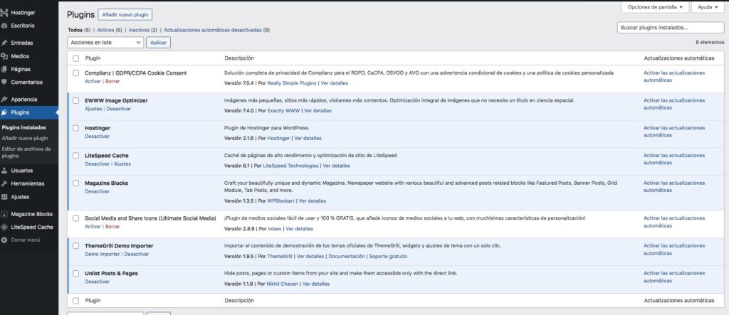Open Plugins instalados submenu item
The image size is (729, 315).
[x=23, y=127]
